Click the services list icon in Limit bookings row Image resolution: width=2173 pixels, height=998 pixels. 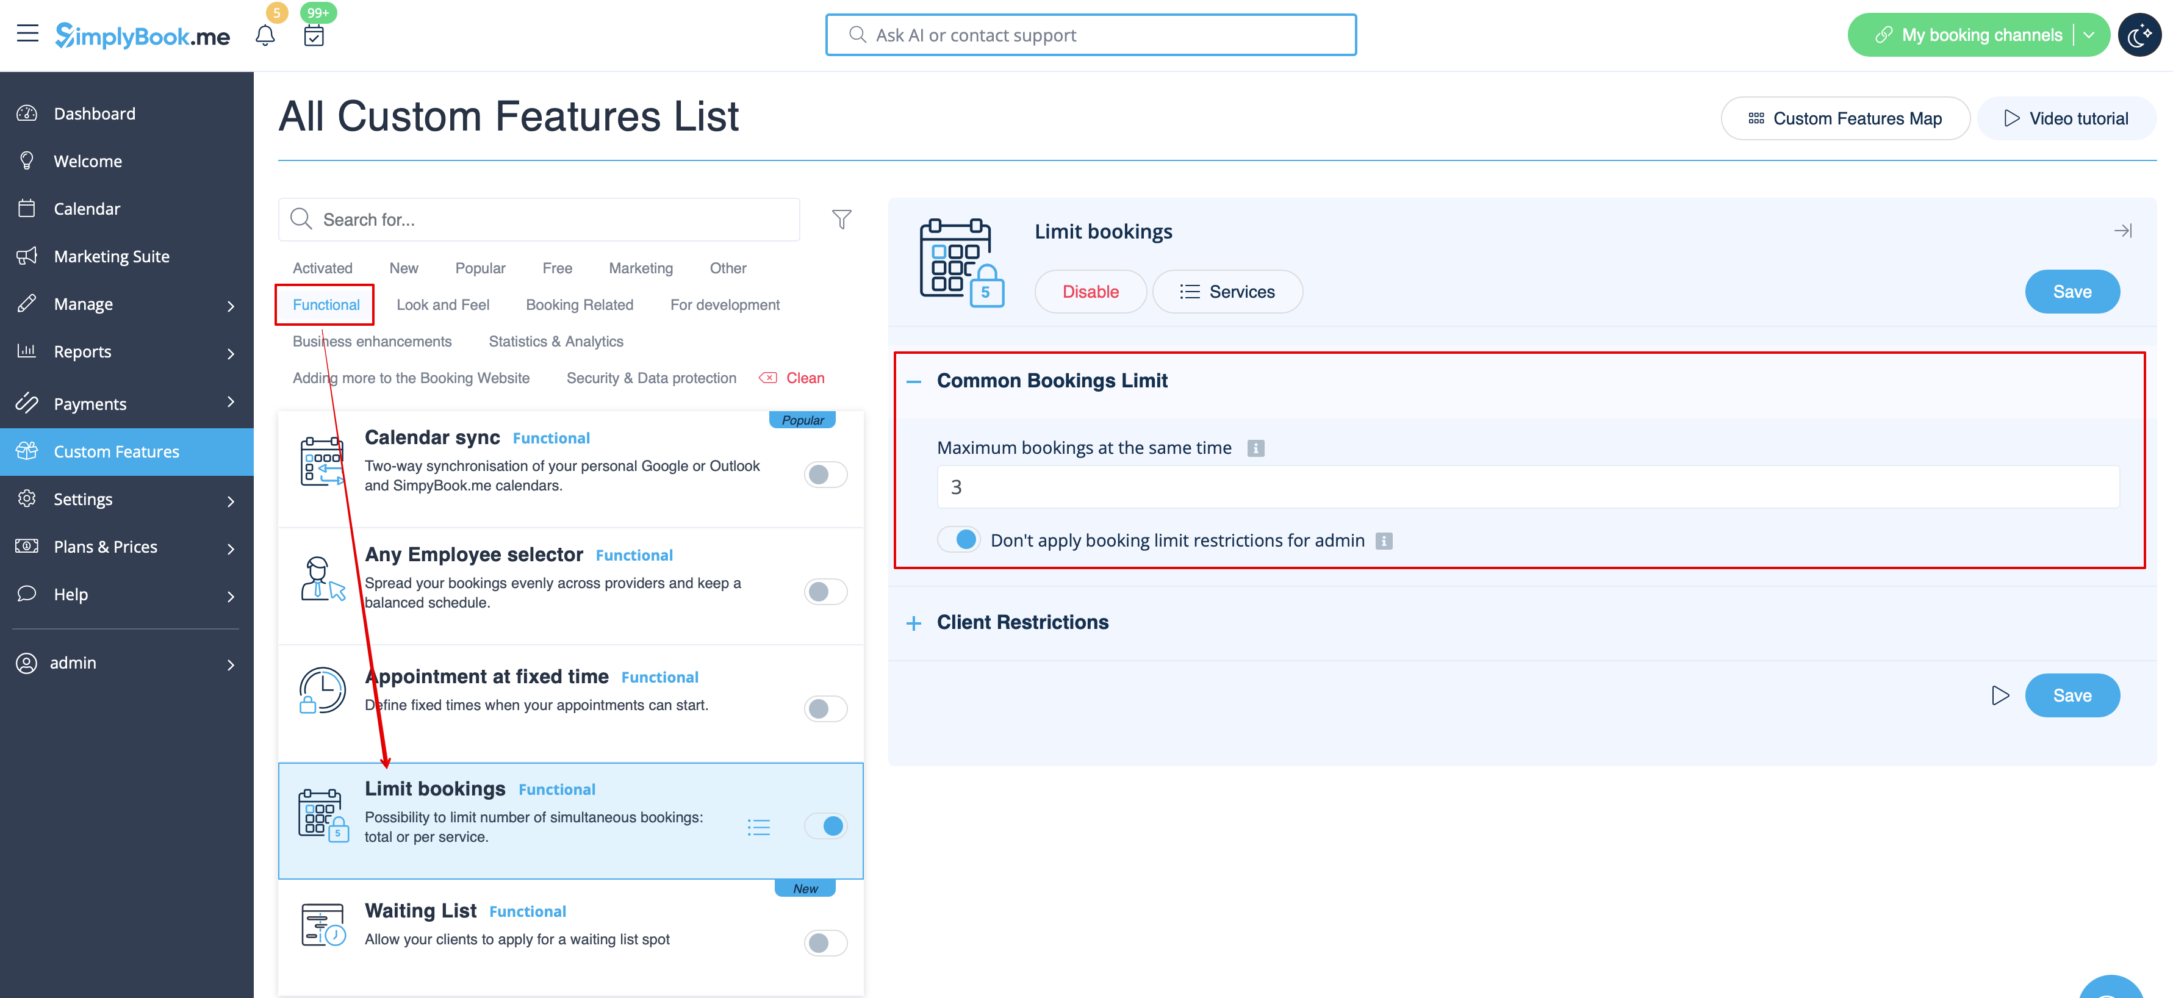click(758, 827)
